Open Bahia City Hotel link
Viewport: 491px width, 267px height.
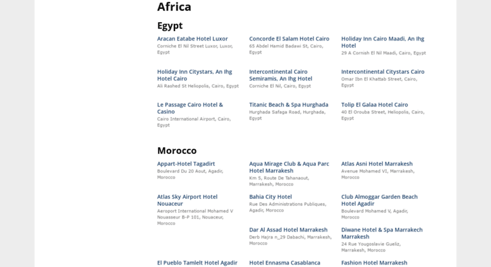[x=270, y=197]
